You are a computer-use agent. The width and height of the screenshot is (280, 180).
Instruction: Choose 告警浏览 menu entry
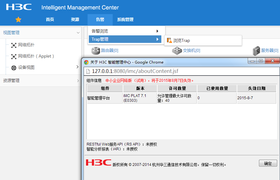(125, 31)
